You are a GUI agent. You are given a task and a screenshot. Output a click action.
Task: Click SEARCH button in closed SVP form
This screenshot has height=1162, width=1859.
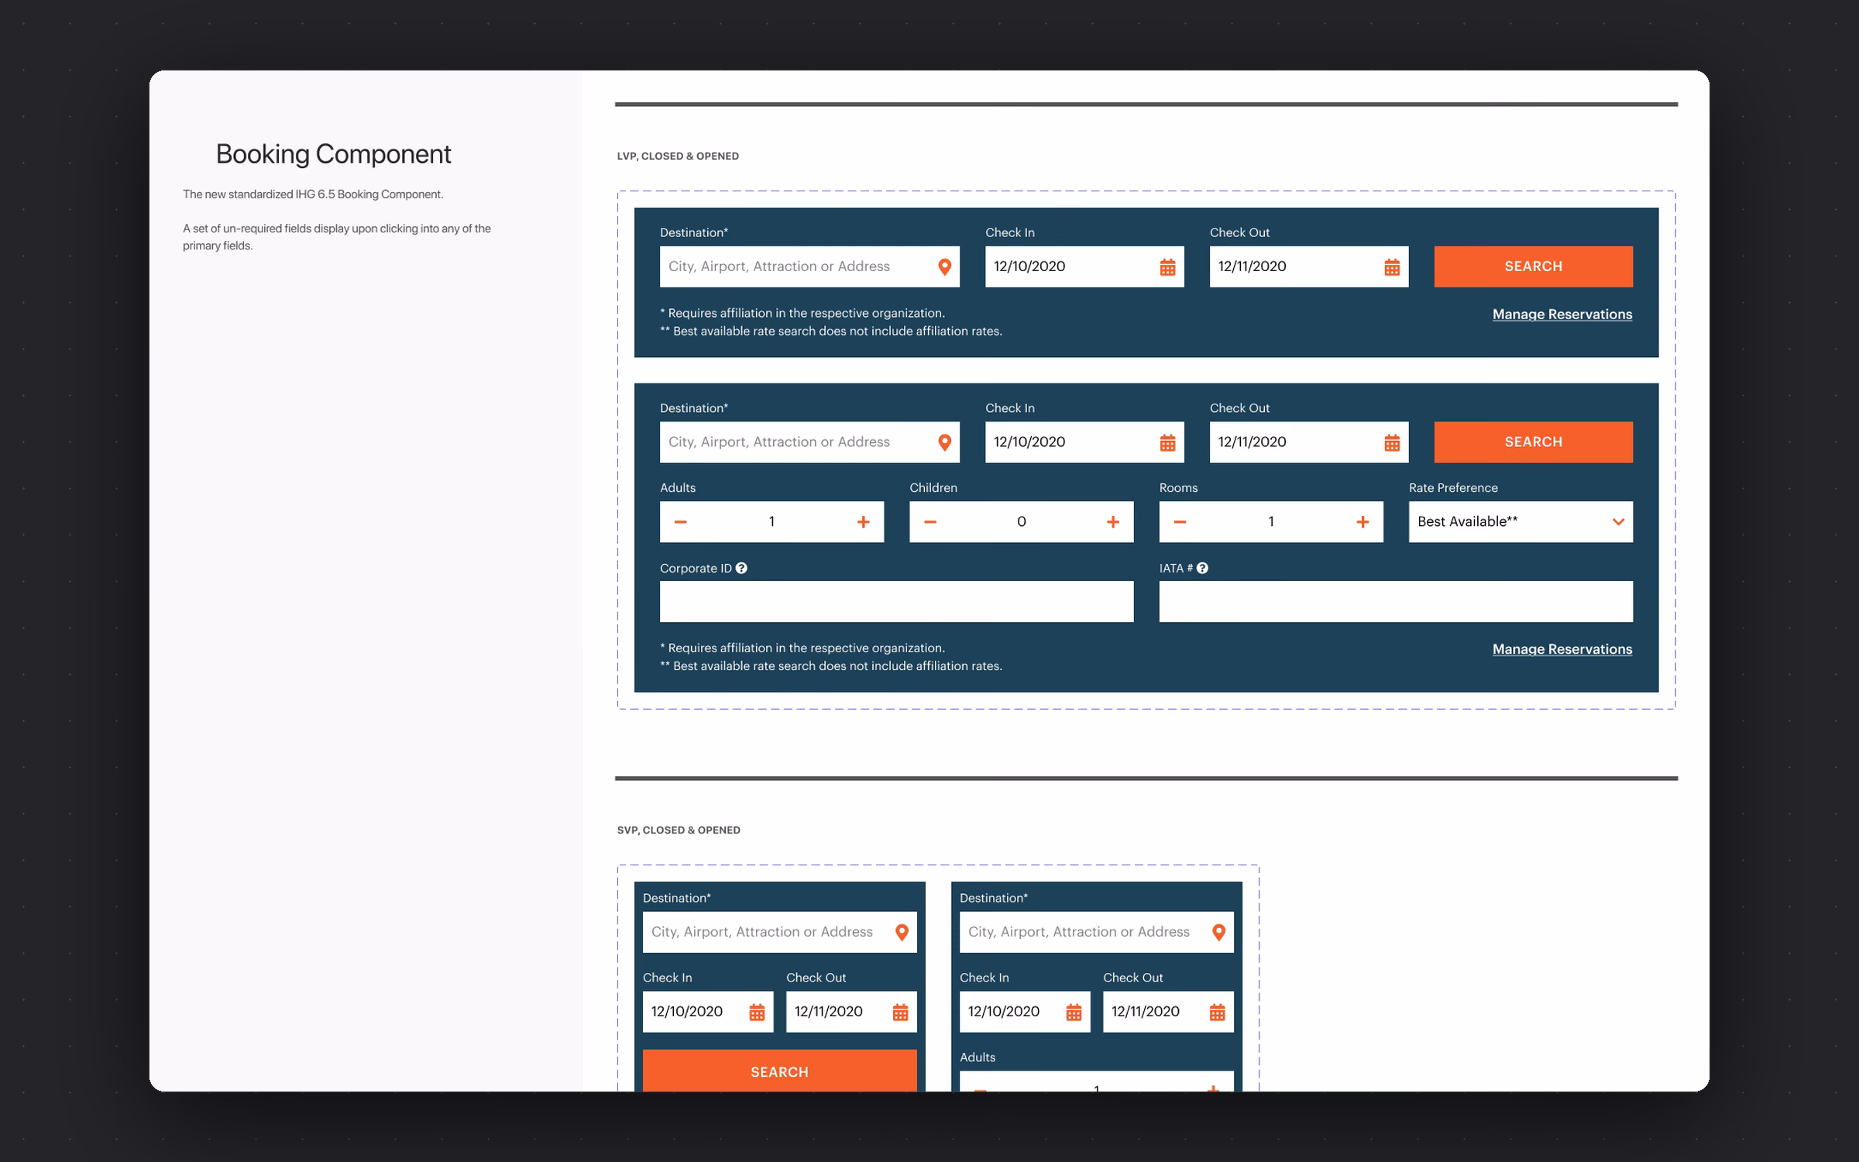point(779,1071)
